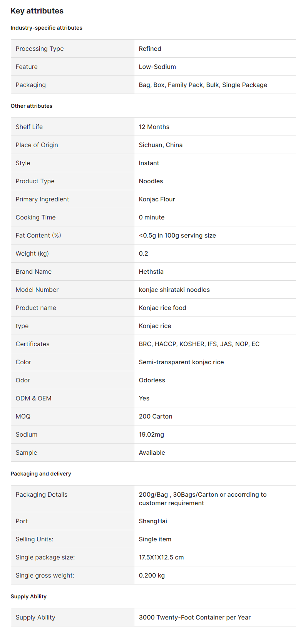Click the 19.02mg sodium value
Screen dimensions: 303x633
point(151,434)
